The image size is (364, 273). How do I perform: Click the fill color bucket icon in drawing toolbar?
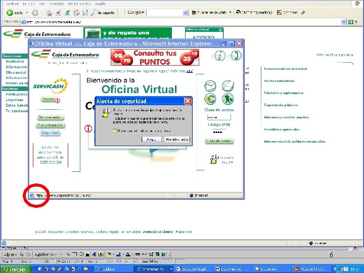point(109,254)
